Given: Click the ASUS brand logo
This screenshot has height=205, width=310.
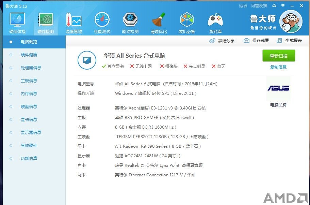Looking at the screenshot, I should coord(278,88).
